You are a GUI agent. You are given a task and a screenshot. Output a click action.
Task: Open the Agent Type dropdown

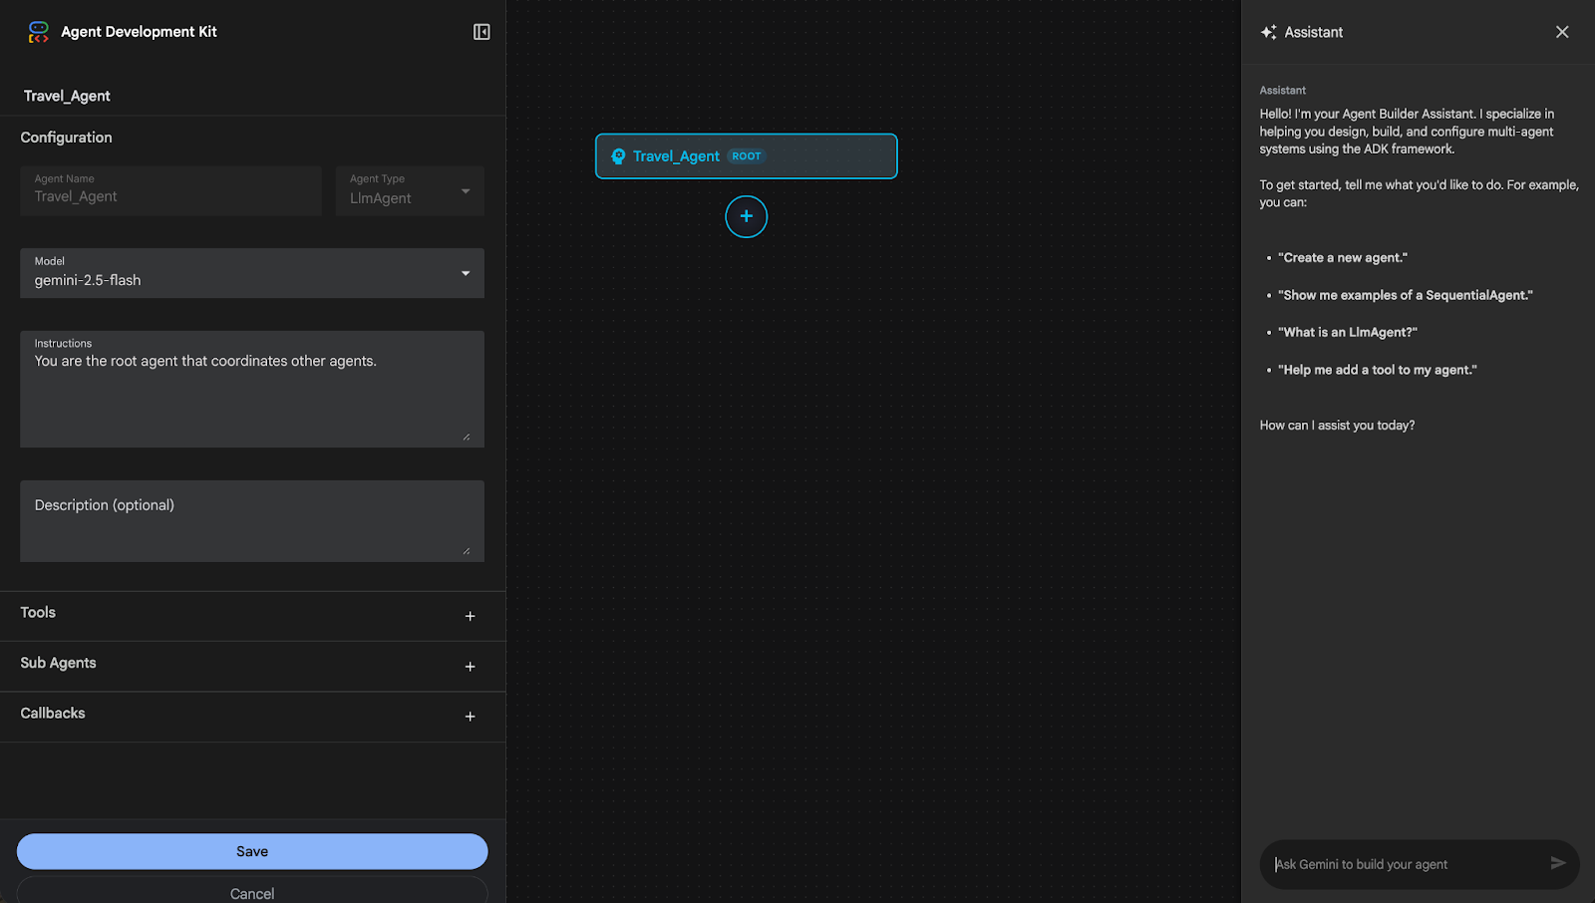click(x=464, y=190)
